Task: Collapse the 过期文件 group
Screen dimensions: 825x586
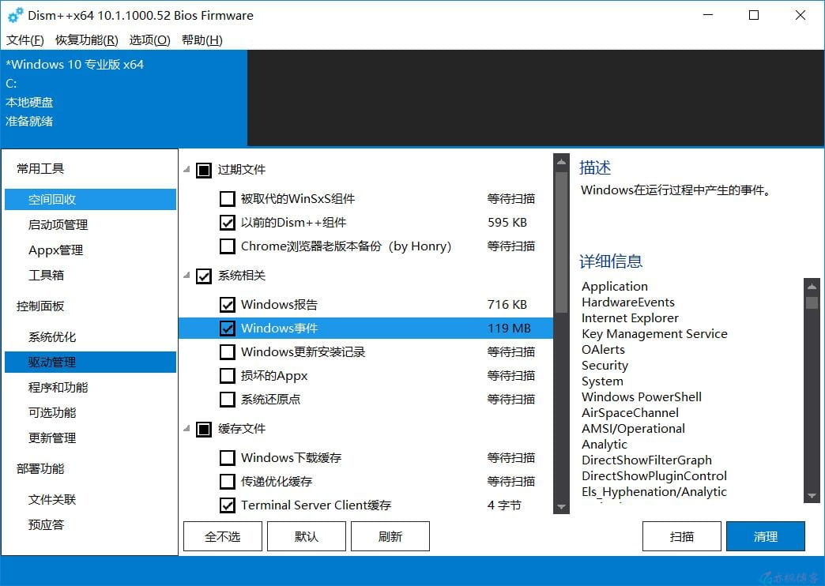Action: [x=186, y=169]
